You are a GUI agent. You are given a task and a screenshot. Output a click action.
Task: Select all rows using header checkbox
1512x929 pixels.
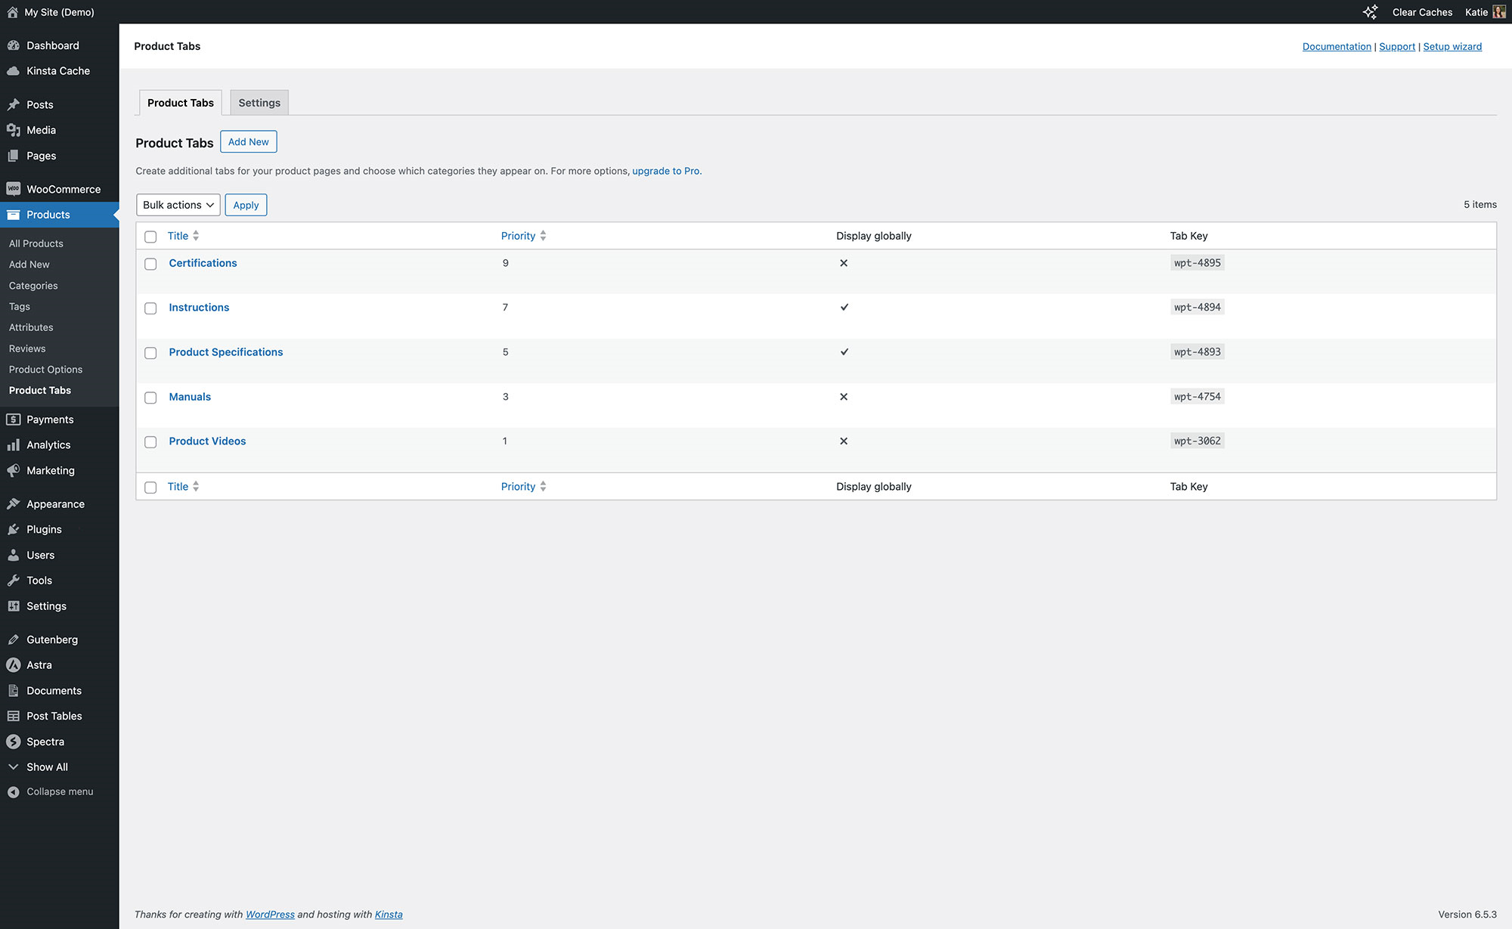[150, 237]
